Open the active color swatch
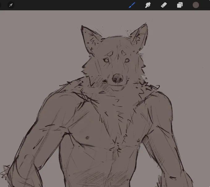Viewport: 210px width, 187px height. point(196,5)
